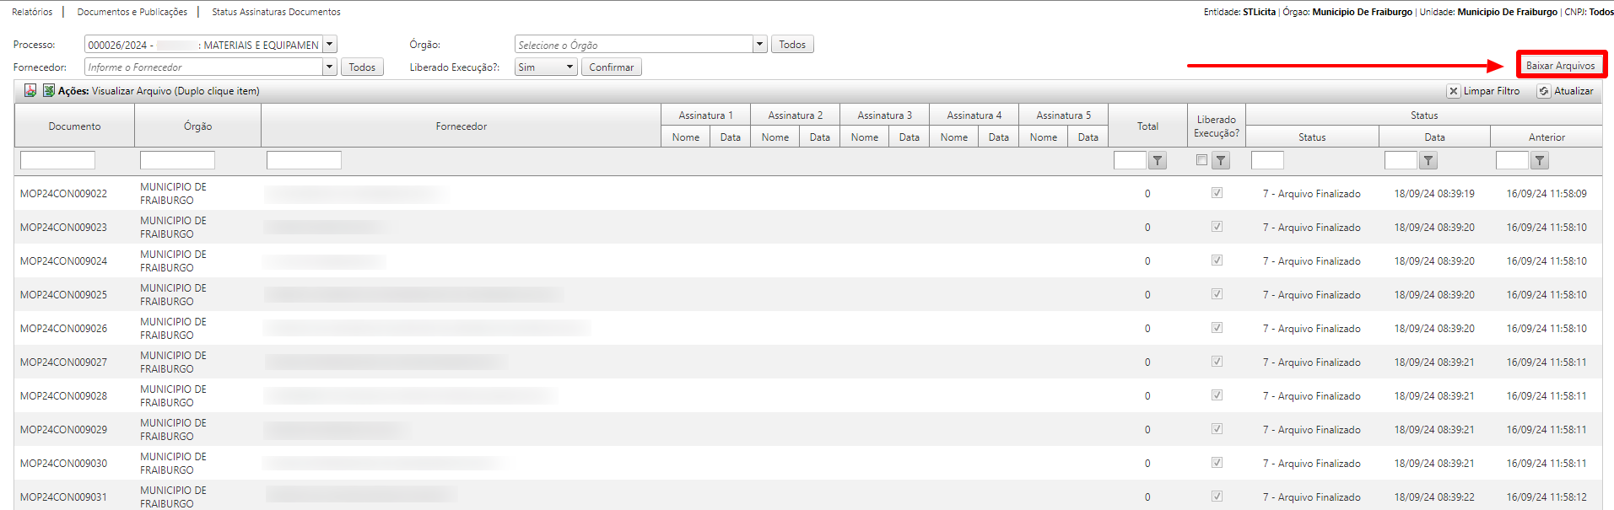
Task: Open the Documentos e Publicações menu
Action: click(x=132, y=12)
